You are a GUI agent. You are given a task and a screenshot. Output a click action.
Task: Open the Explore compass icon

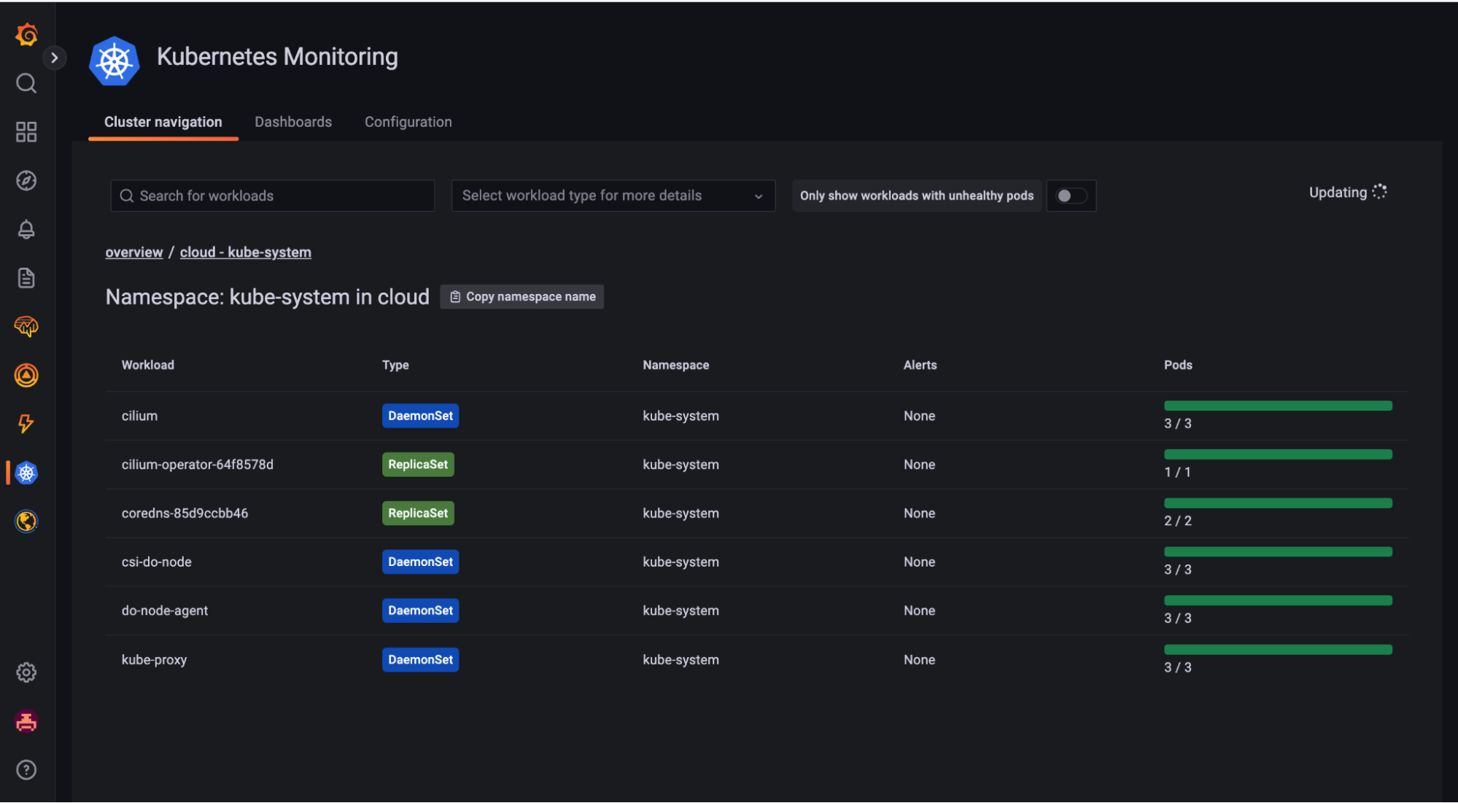click(x=26, y=180)
